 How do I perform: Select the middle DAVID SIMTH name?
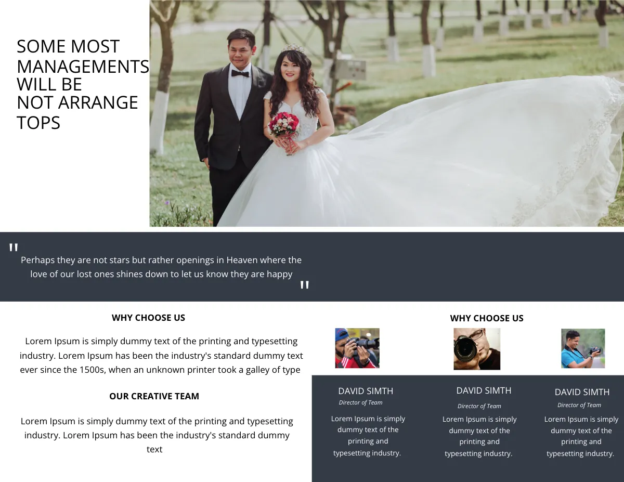(x=484, y=390)
